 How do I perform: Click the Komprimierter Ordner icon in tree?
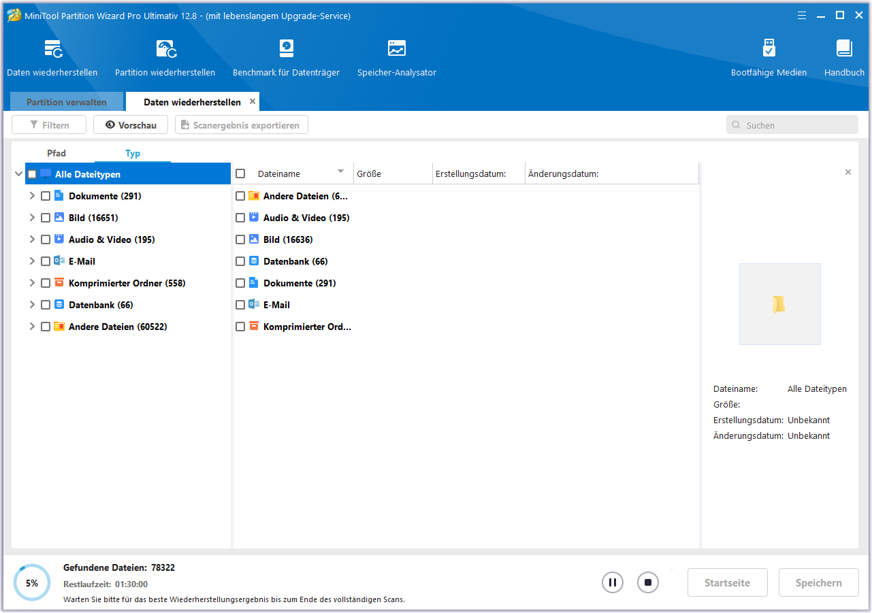59,283
